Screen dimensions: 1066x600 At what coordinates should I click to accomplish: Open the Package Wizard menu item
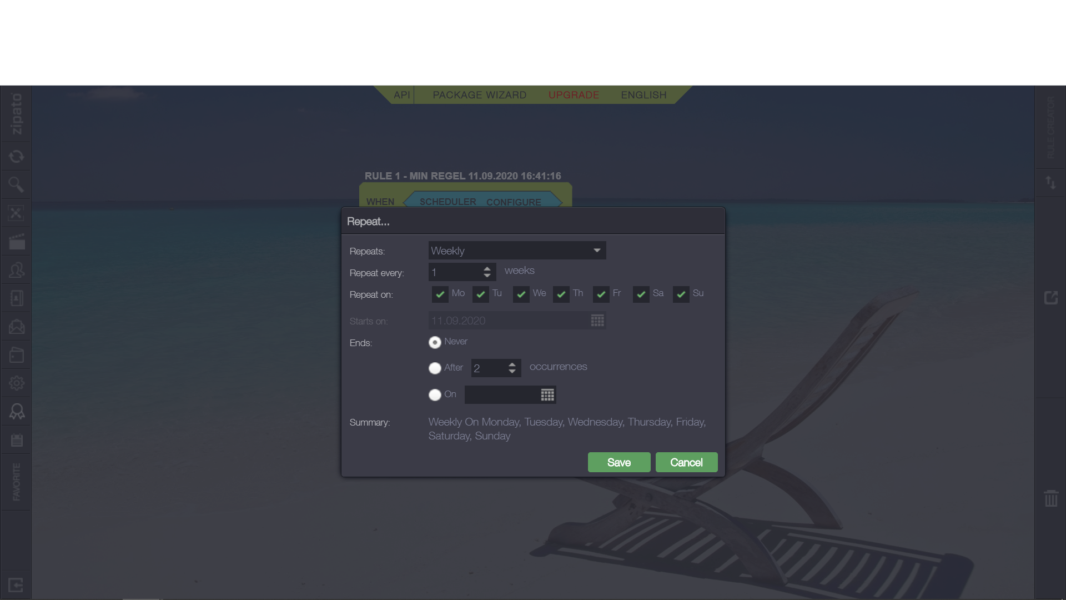479,95
